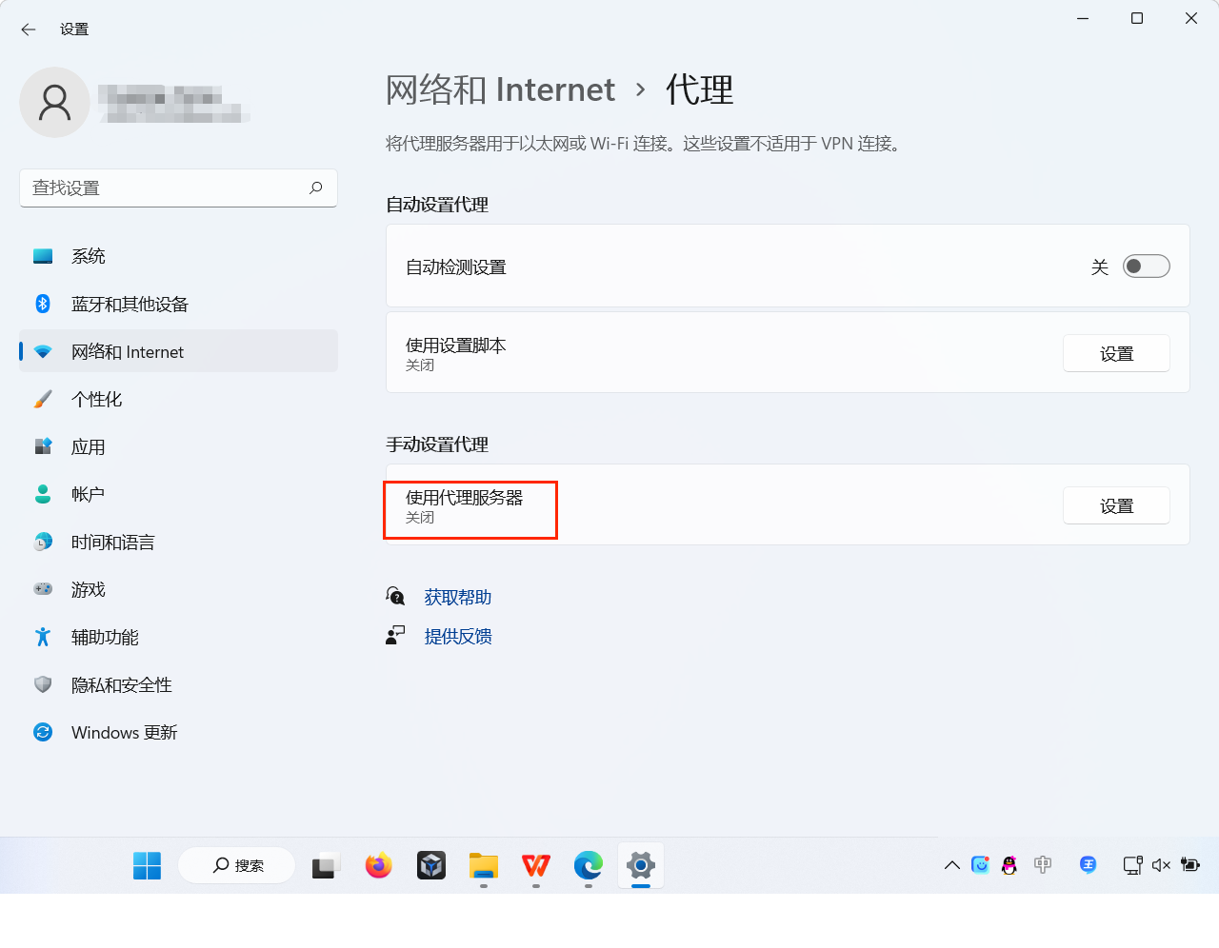The image size is (1219, 948).
Task: Click the taskbar 搜索 box
Action: pyautogui.click(x=237, y=865)
